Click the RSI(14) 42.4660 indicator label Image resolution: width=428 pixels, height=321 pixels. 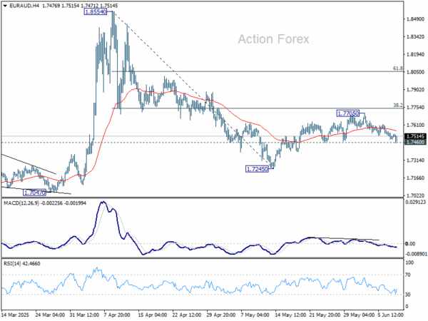point(22,264)
